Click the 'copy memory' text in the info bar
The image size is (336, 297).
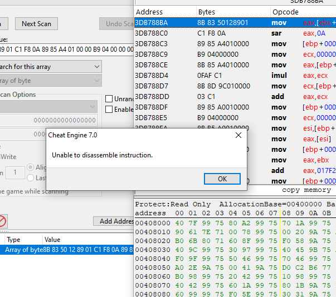(306, 190)
